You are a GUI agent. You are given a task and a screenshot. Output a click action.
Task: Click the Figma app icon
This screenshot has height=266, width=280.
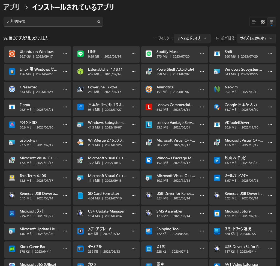pos(12,107)
